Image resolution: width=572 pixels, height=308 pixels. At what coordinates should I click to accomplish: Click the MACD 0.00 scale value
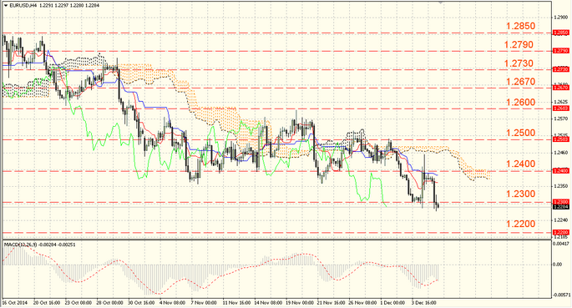[558, 265]
